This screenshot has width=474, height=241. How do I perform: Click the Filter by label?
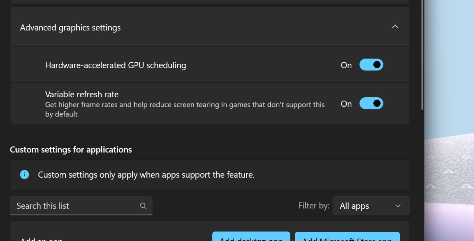pyautogui.click(x=314, y=206)
